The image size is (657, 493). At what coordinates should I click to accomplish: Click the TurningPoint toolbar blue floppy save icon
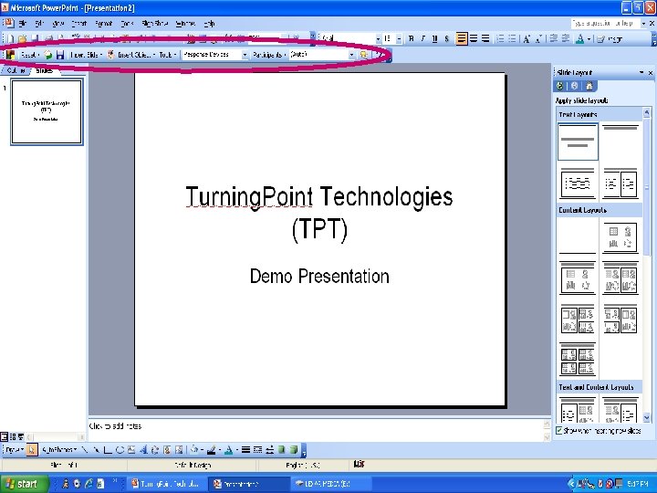(60, 55)
